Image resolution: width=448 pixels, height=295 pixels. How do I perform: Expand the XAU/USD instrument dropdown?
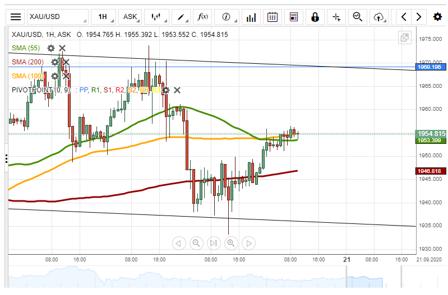[56, 17]
